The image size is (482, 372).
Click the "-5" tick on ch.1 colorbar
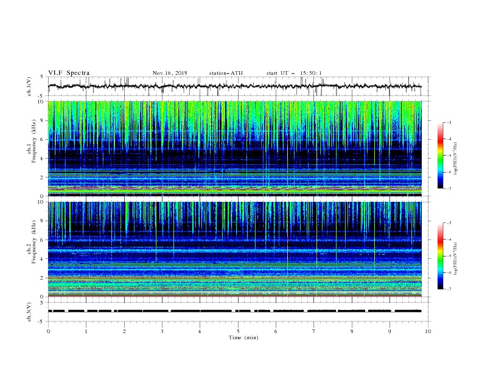tap(449, 156)
